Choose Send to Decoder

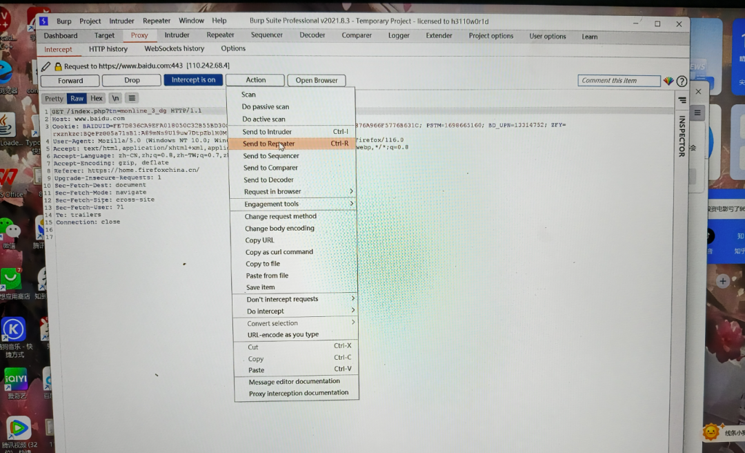[292, 180]
